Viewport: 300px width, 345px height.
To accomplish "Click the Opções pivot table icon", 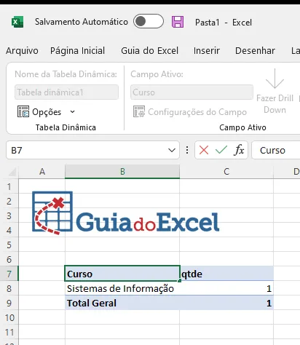I will (23, 111).
